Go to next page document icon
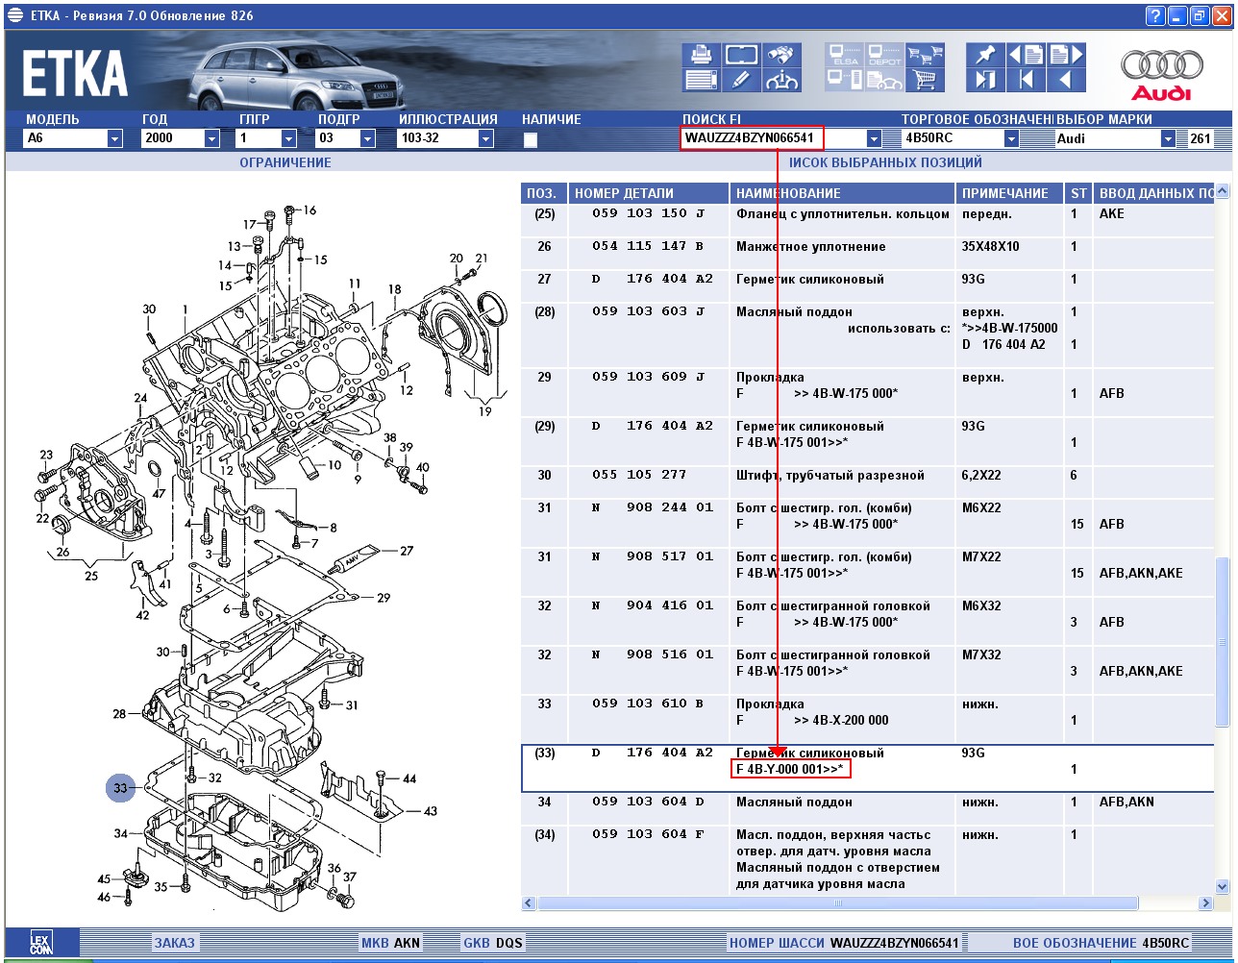The image size is (1238, 963). pyautogui.click(x=1067, y=55)
